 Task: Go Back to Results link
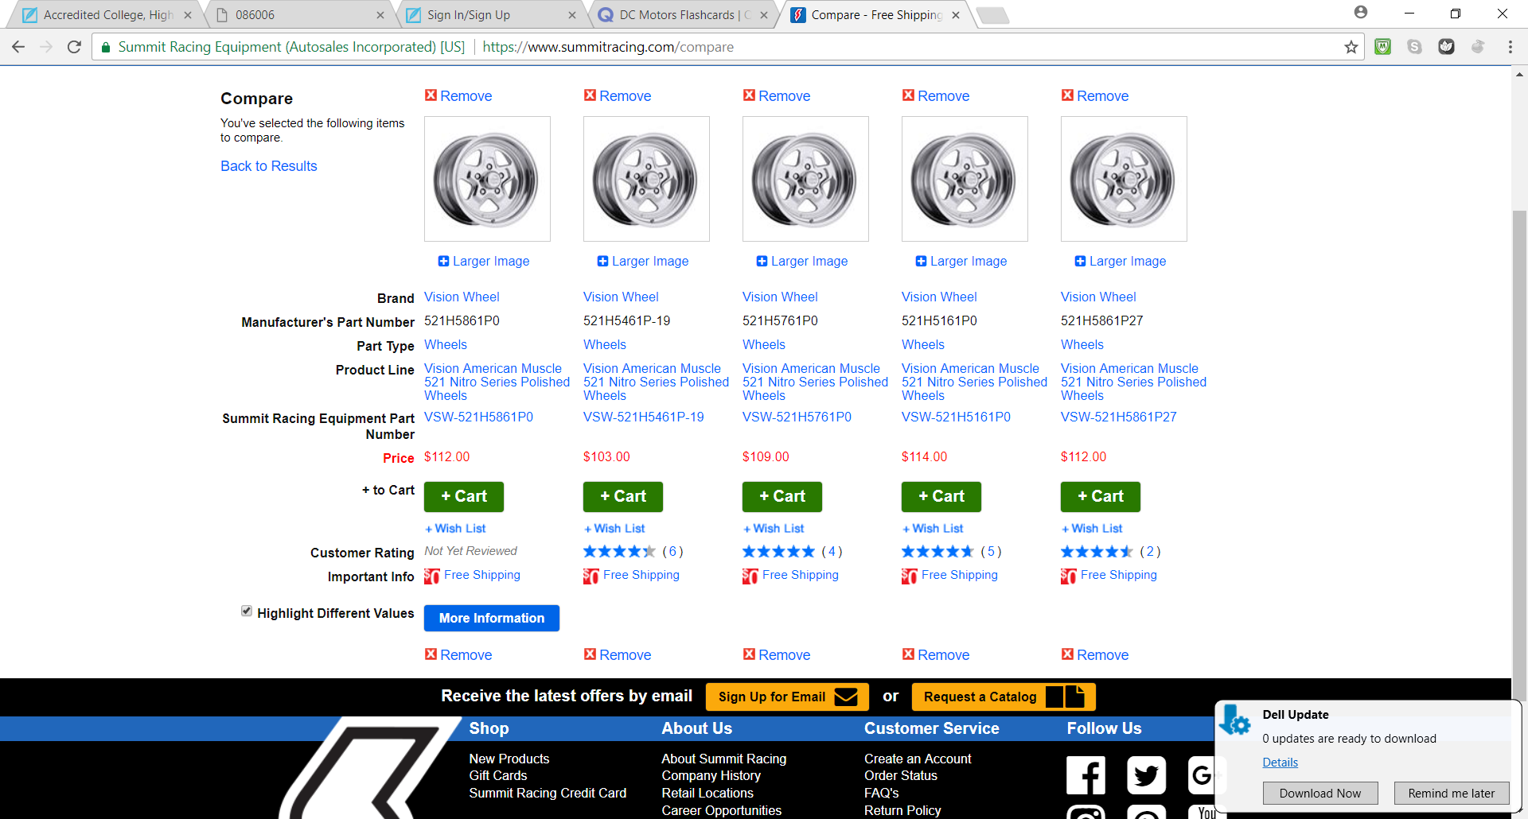tap(269, 165)
